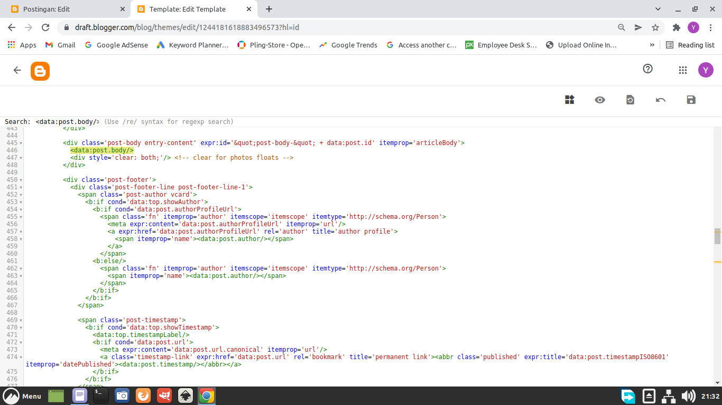Click the restore widget defaults icon
Viewport: 722px width, 405px height.
click(x=630, y=100)
